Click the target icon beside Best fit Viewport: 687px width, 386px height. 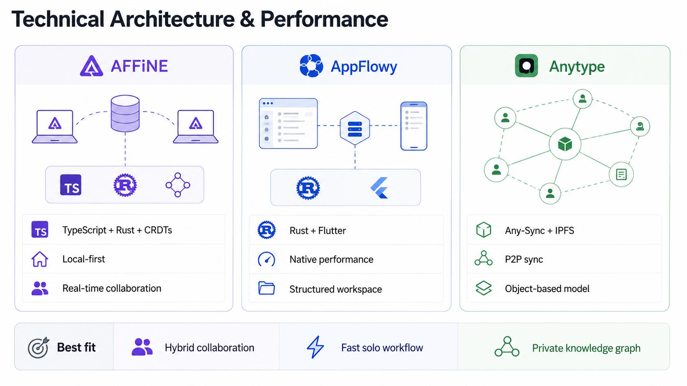39,347
